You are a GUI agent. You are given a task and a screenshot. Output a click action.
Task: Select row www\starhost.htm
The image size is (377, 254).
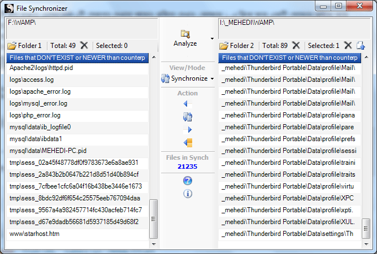pos(77,234)
